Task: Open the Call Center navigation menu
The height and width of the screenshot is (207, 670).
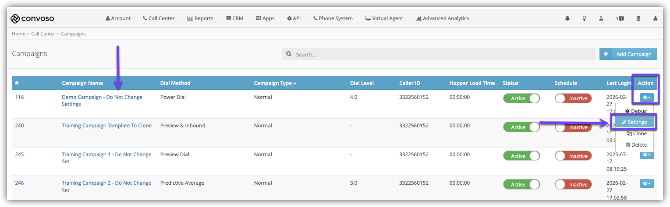Action: click(159, 18)
